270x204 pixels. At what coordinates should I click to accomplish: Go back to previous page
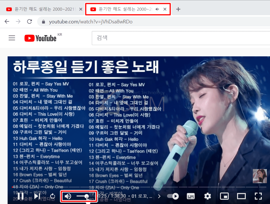7,21
